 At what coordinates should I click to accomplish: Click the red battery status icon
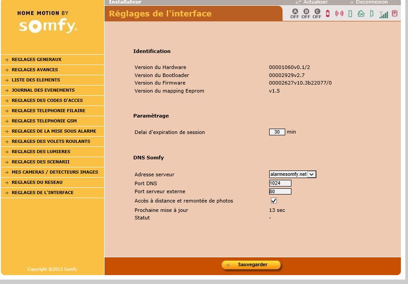coord(328,14)
